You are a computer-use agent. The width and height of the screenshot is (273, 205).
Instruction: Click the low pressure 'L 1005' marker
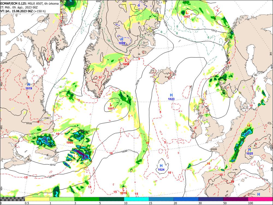click(70, 141)
